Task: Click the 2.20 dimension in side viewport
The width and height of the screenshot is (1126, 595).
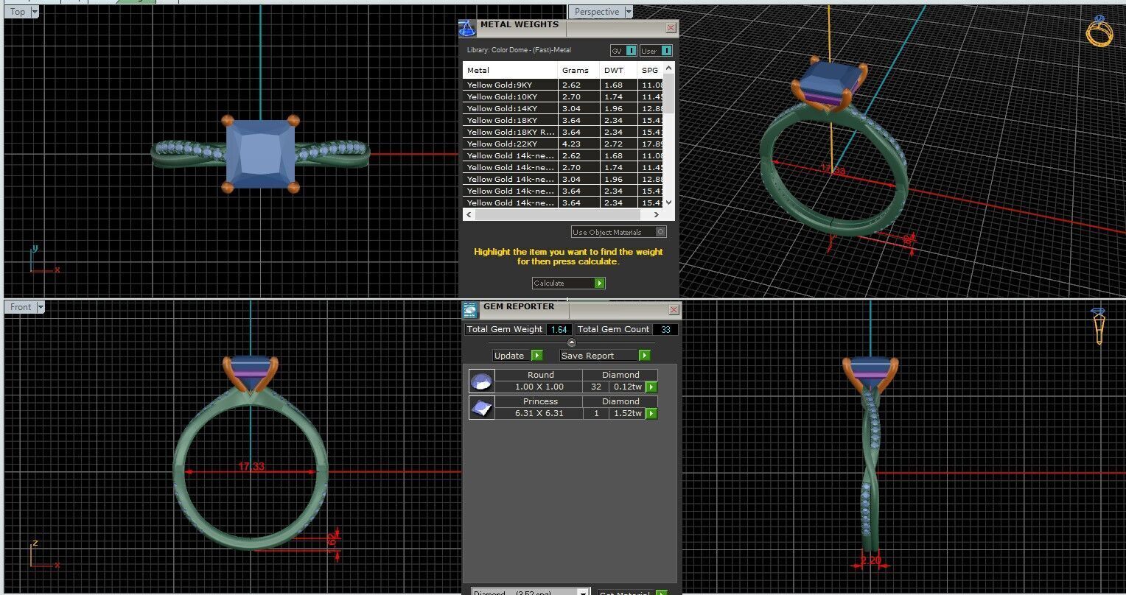Action: 870,560
